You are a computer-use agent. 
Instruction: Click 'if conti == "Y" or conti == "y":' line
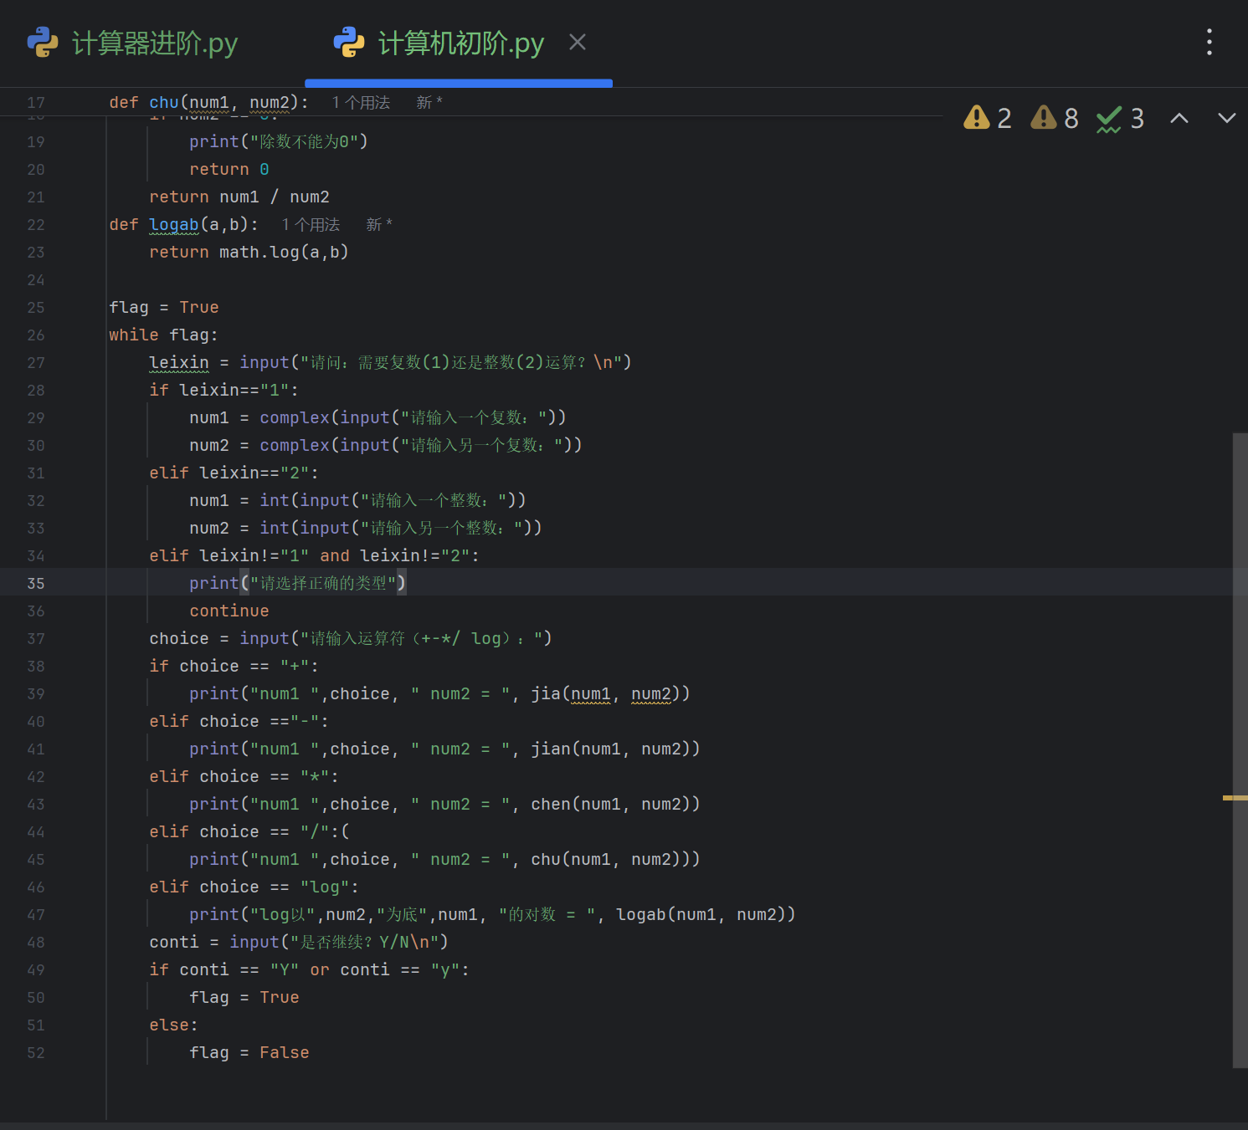pos(309,969)
